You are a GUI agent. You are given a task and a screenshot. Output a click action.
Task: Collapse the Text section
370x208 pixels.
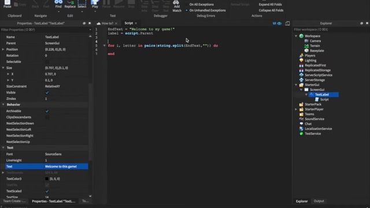pos(3,148)
